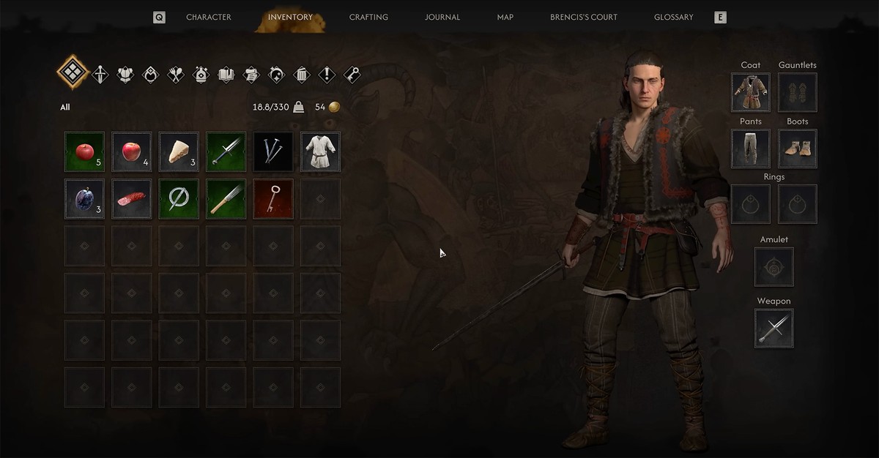This screenshot has width=879, height=458.
Task: Select the All items diamond filter
Action: click(72, 73)
